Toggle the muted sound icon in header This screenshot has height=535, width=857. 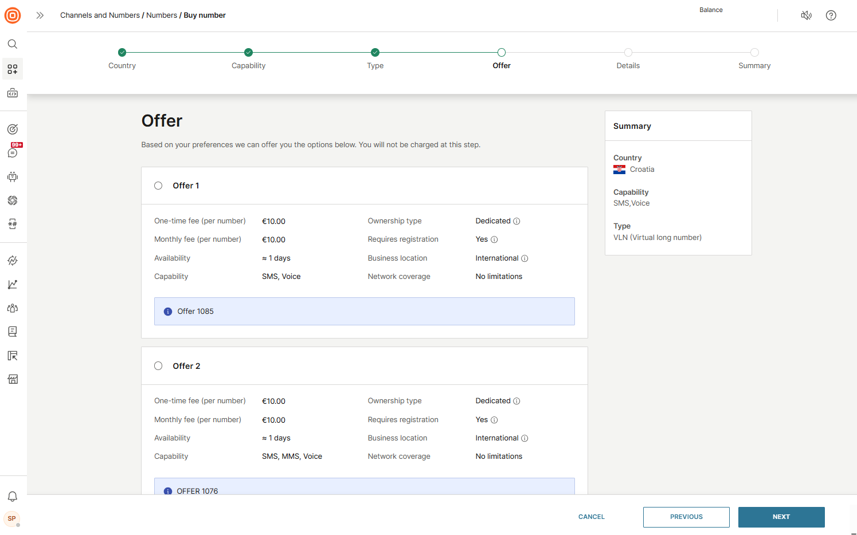point(806,15)
